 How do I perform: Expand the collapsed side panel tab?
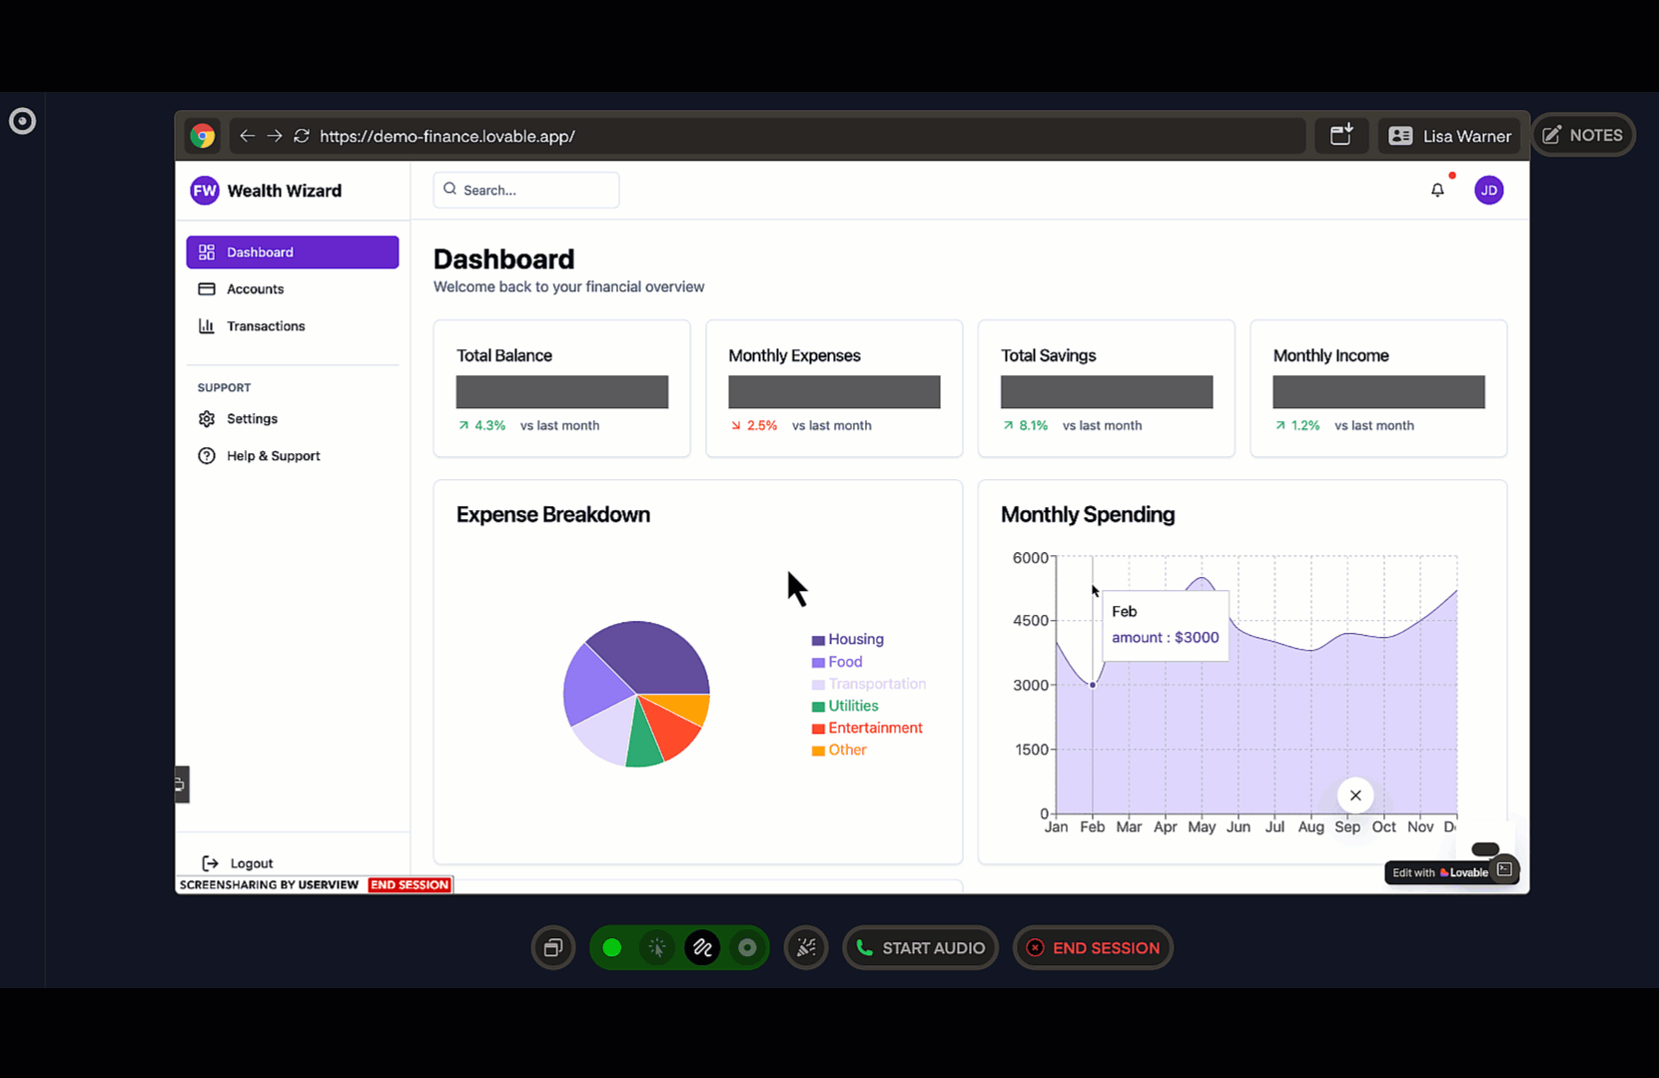pyautogui.click(x=181, y=785)
